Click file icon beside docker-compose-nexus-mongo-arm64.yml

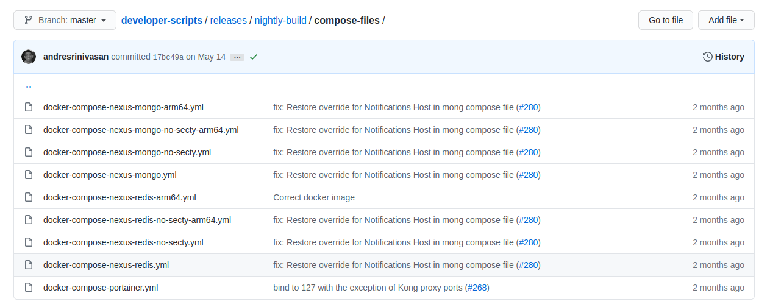coord(28,107)
